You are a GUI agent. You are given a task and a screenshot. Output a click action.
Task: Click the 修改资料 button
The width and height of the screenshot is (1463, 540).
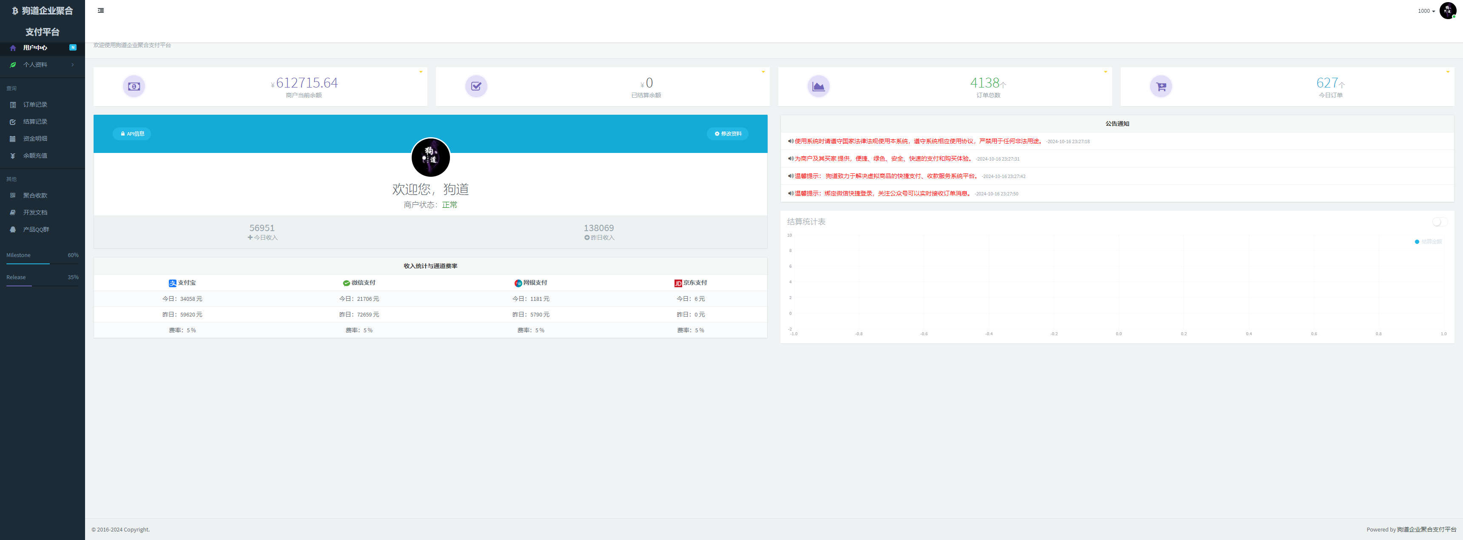pos(728,134)
